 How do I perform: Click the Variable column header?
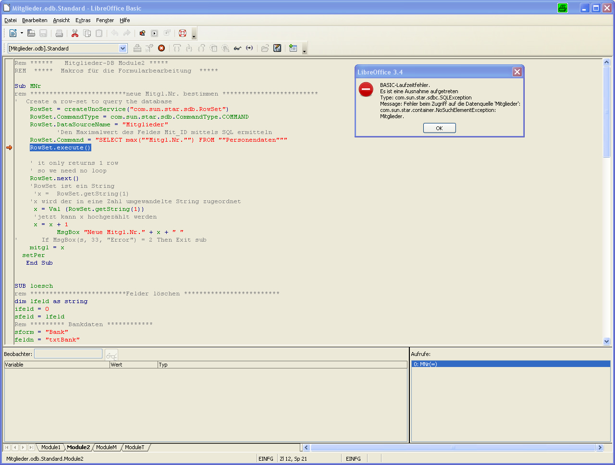point(57,365)
